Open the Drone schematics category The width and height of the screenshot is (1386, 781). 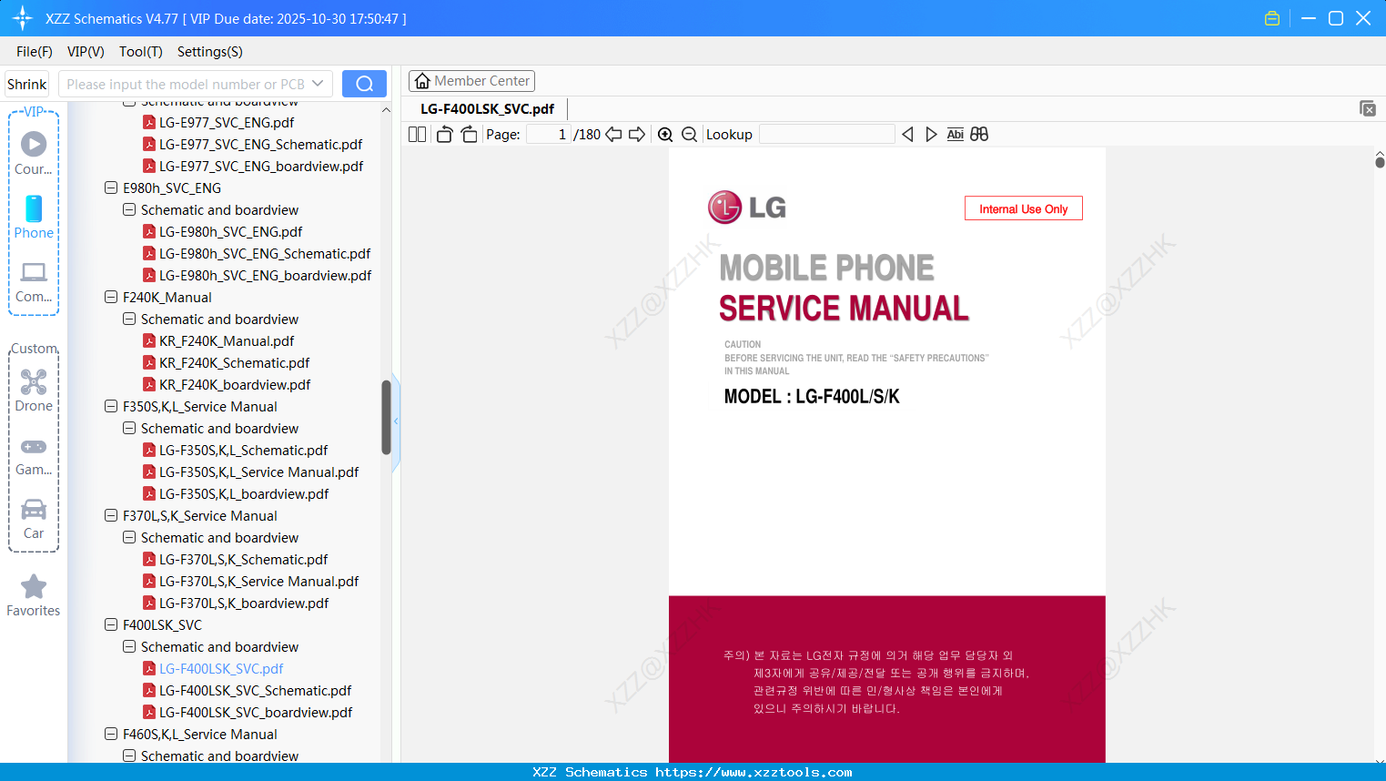[x=34, y=390]
